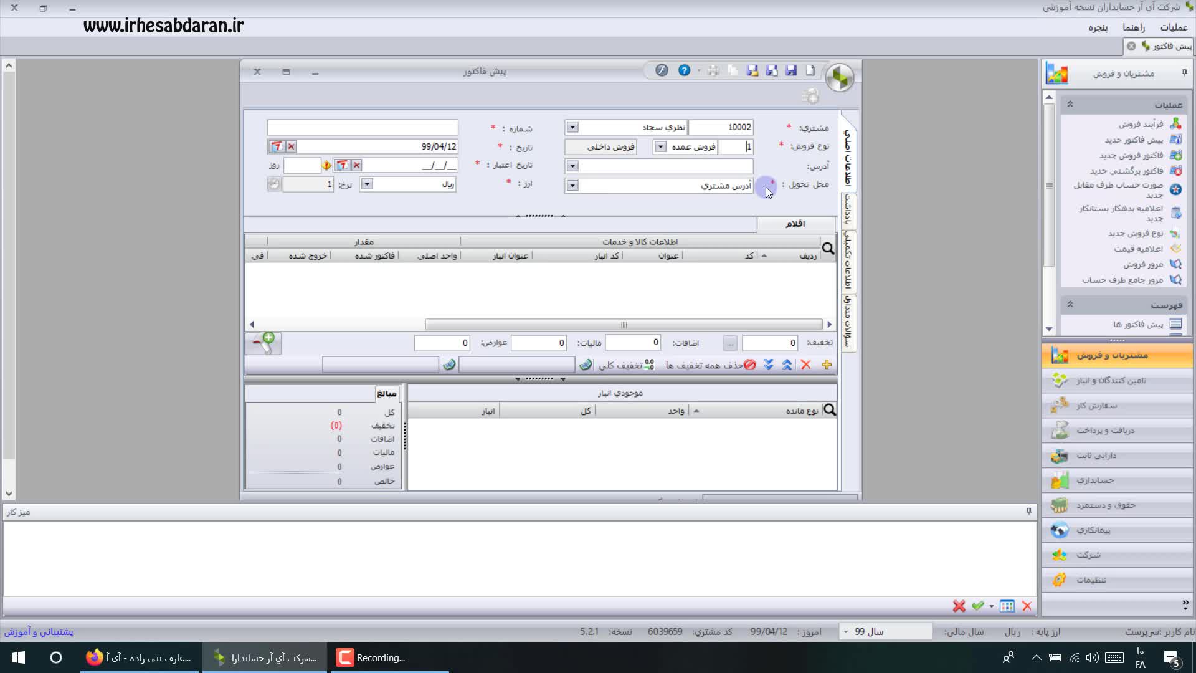The image size is (1196, 673).
Task: Open date picker calendar icon beside تاریخ
Action: coord(277,146)
